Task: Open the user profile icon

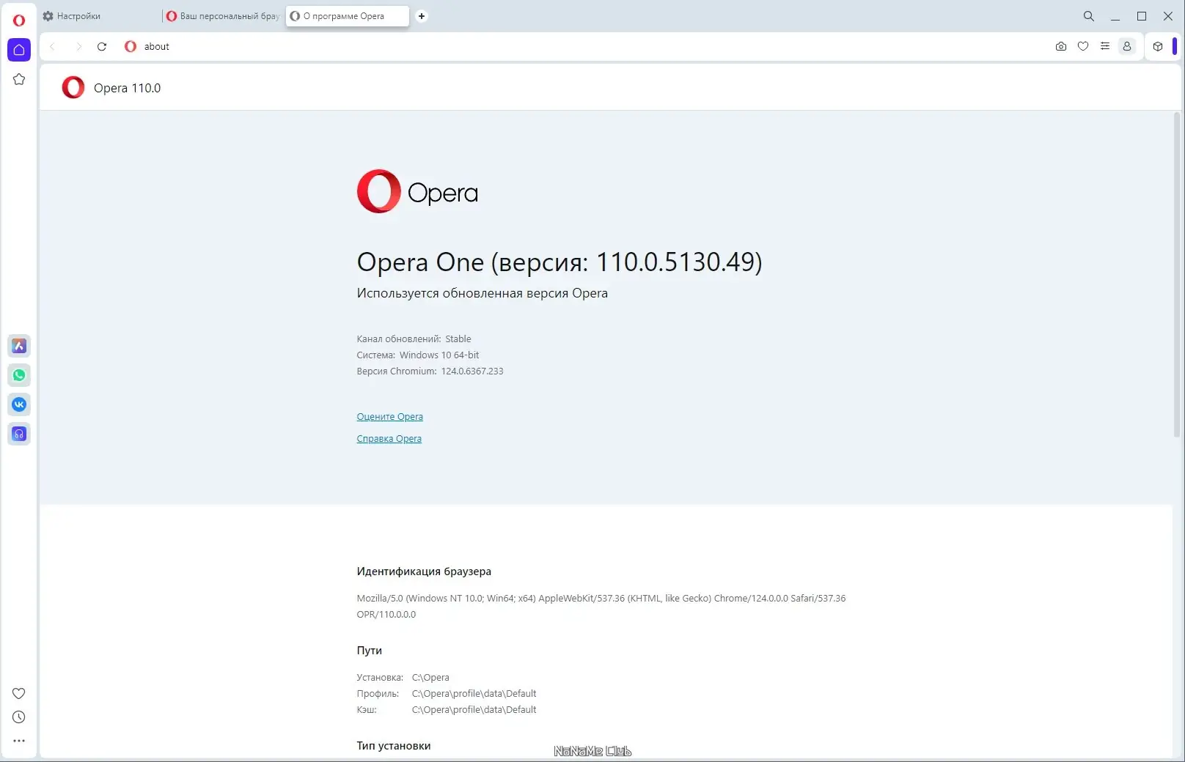Action: 1127,46
